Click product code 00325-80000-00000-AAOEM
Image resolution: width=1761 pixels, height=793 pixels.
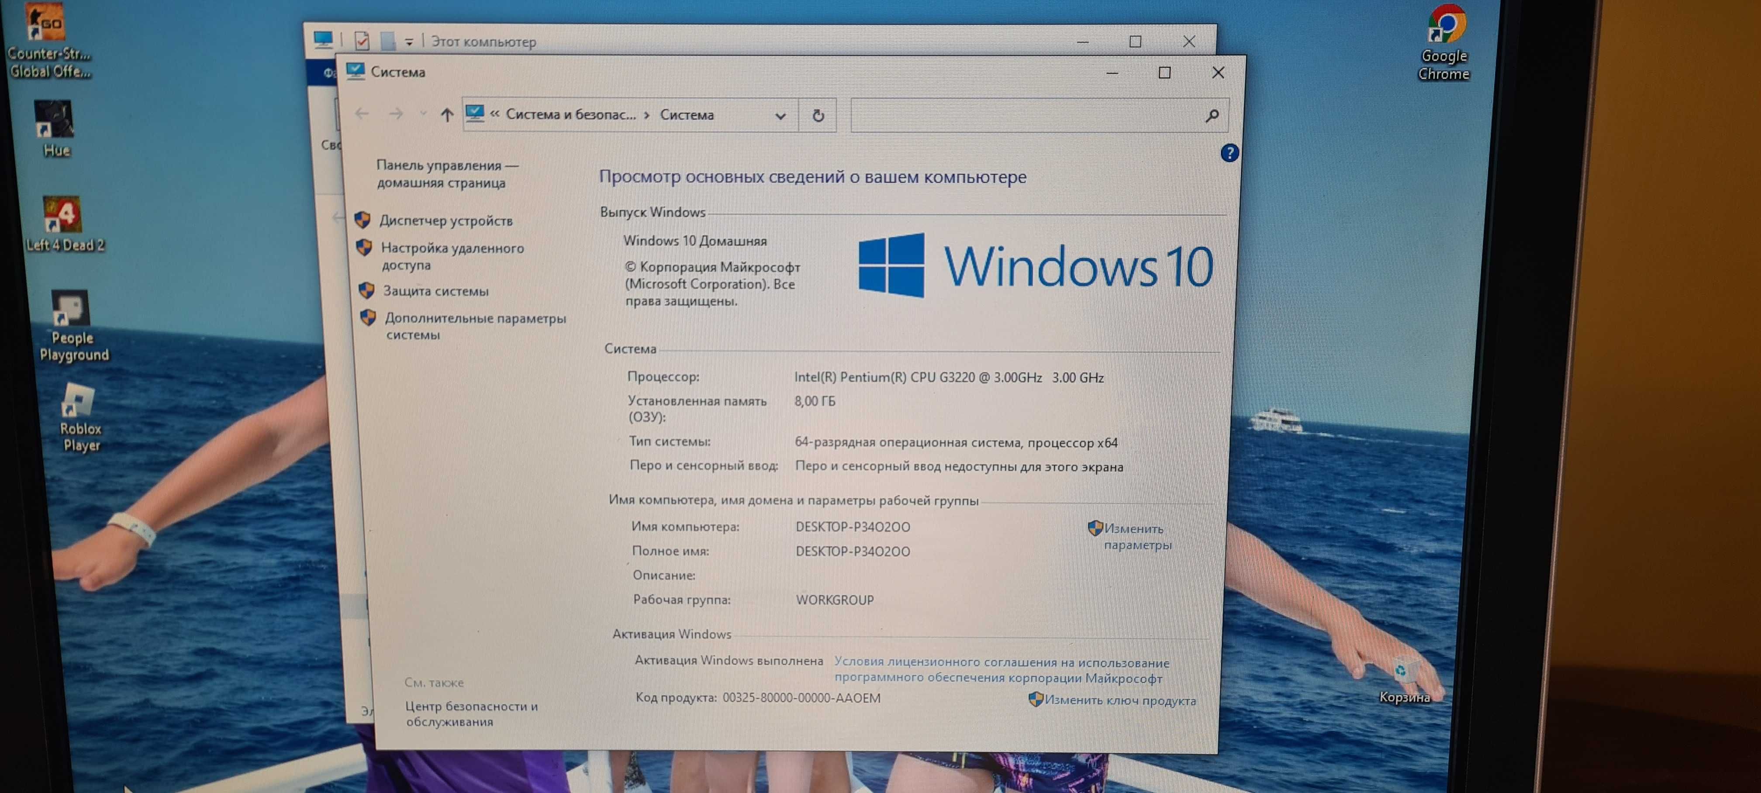[801, 698]
